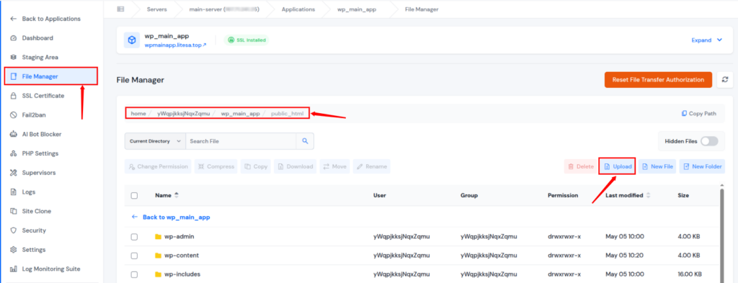Go Back to Applications

coord(45,19)
